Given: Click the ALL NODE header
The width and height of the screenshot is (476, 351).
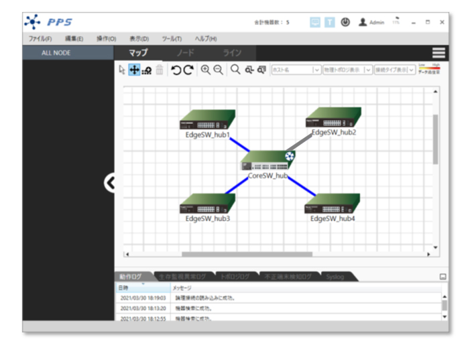Looking at the screenshot, I should coord(68,53).
